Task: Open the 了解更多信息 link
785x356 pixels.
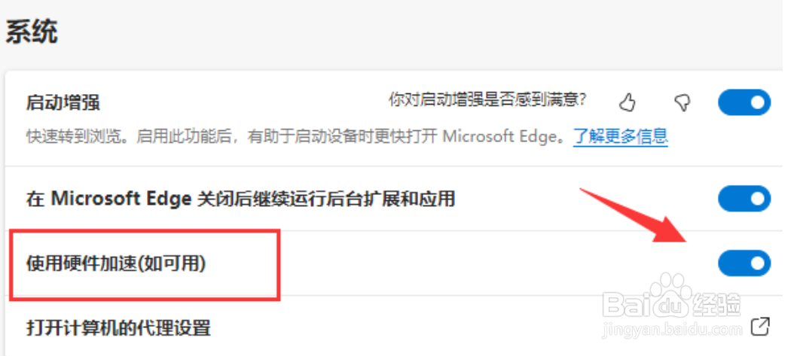Action: (x=621, y=135)
